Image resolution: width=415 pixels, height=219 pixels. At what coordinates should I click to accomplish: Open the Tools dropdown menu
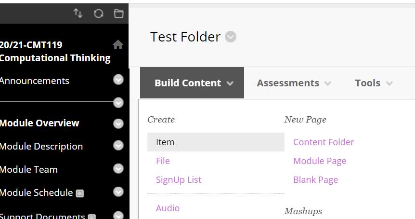(374, 83)
